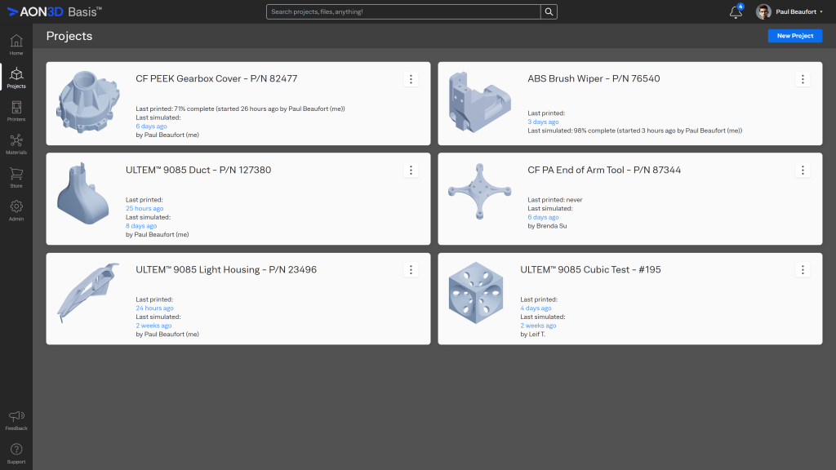Screen dimensions: 836x470
Task: Open the ABS Brush Wiper thumbnail
Action: 480,102
